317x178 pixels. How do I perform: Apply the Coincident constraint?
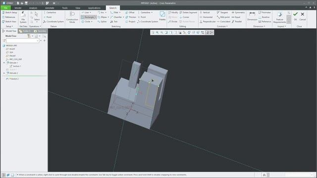[223, 22]
